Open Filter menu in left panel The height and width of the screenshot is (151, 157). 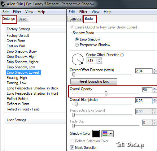tap(17, 12)
